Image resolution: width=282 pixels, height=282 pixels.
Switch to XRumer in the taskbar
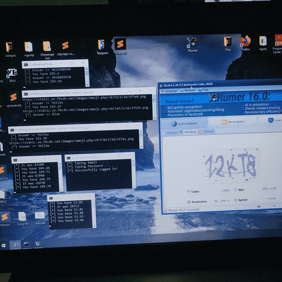click(37, 244)
